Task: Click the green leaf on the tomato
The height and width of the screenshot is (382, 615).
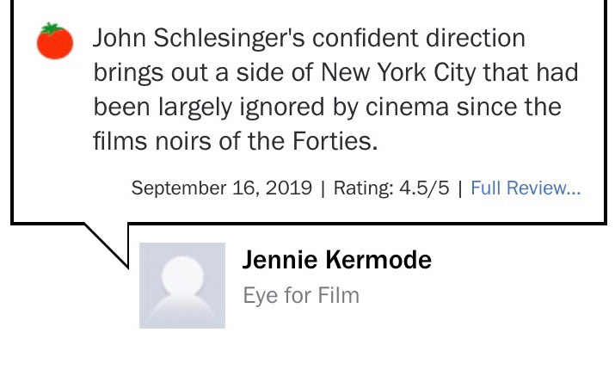Action: click(x=52, y=28)
